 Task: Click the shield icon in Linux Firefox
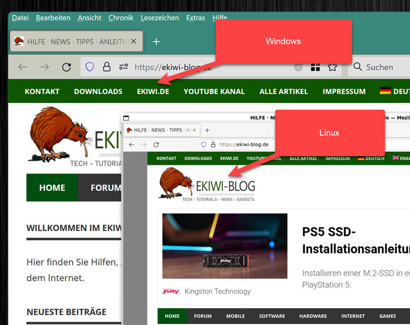click(203, 144)
